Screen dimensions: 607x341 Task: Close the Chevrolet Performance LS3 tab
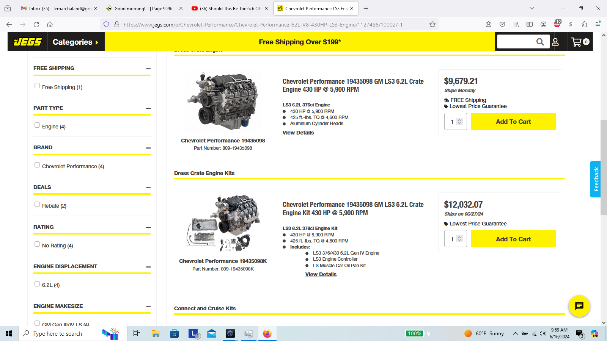tap(352, 8)
